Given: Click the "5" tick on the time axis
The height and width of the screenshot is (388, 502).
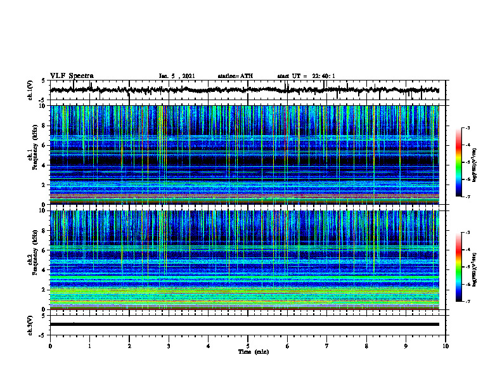Looking at the screenshot, I should pyautogui.click(x=248, y=346).
